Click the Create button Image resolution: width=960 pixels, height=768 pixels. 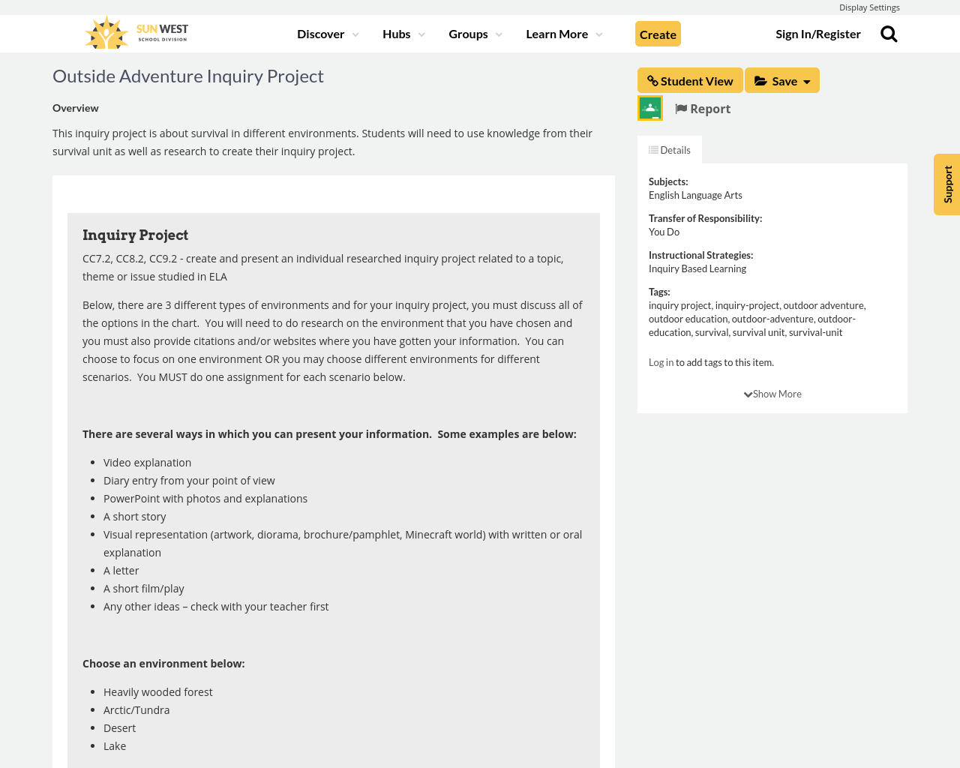(658, 33)
